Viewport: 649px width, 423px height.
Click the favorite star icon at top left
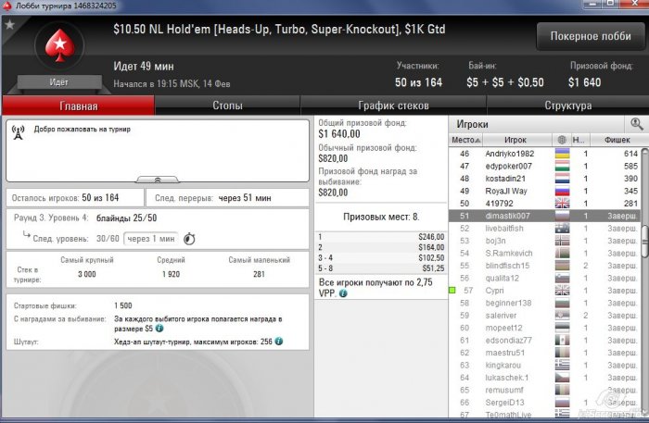coord(9,25)
